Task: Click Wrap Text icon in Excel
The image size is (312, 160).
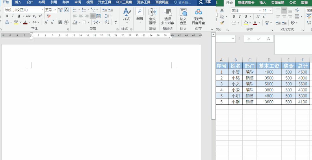Action: 297,10
